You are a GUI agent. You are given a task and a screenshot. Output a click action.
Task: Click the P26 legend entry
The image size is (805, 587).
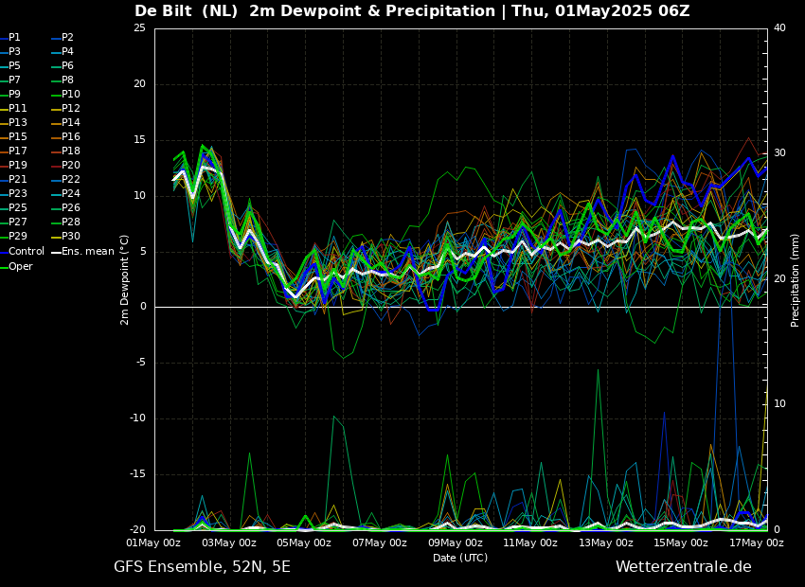click(x=65, y=207)
